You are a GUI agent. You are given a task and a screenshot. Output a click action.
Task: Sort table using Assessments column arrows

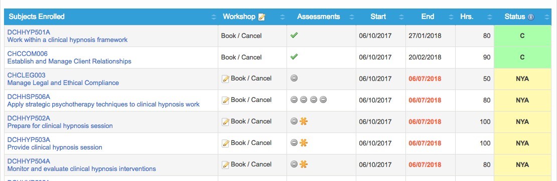351,17
